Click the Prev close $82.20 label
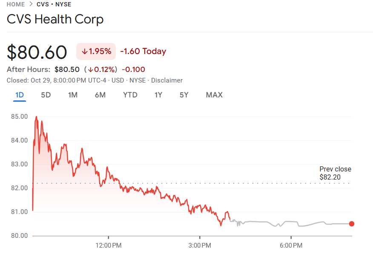 pyautogui.click(x=335, y=173)
